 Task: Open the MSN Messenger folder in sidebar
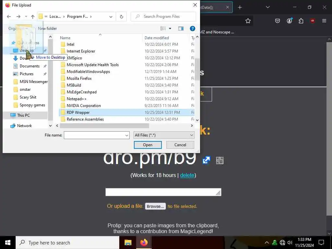[33, 82]
